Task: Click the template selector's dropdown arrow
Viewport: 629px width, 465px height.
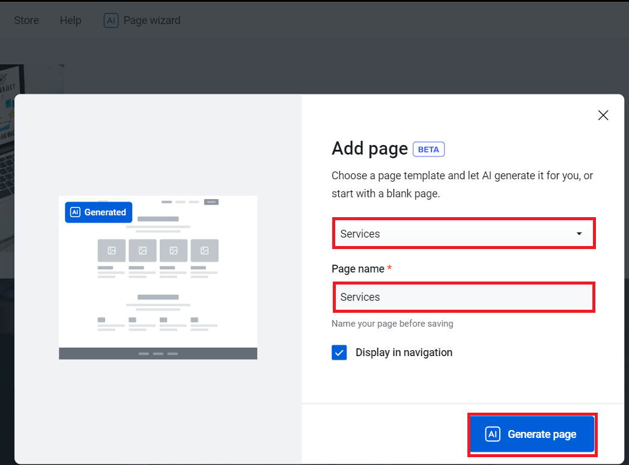Action: point(579,234)
